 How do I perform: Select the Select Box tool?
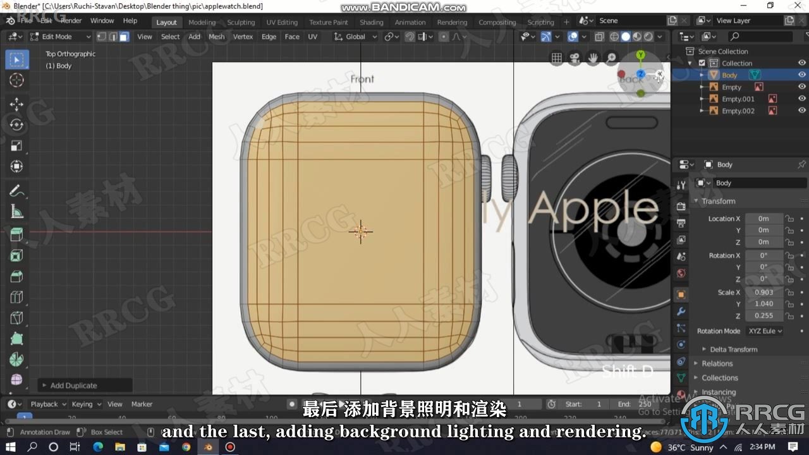[x=16, y=60]
